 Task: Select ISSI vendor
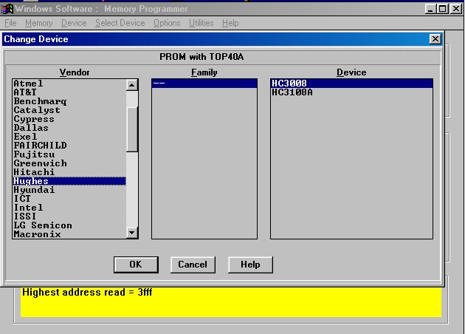click(x=69, y=217)
